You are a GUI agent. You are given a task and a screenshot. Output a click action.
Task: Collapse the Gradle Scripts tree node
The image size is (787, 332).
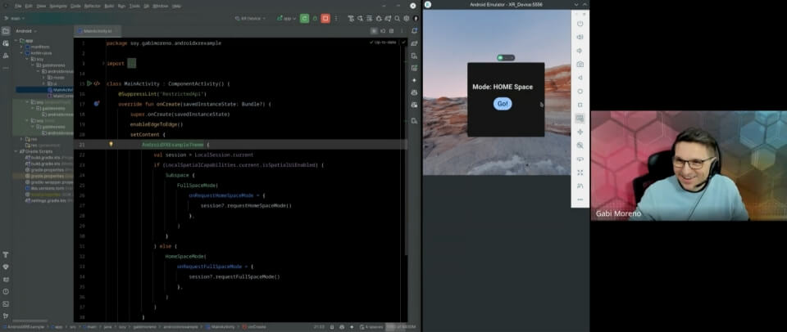point(16,151)
